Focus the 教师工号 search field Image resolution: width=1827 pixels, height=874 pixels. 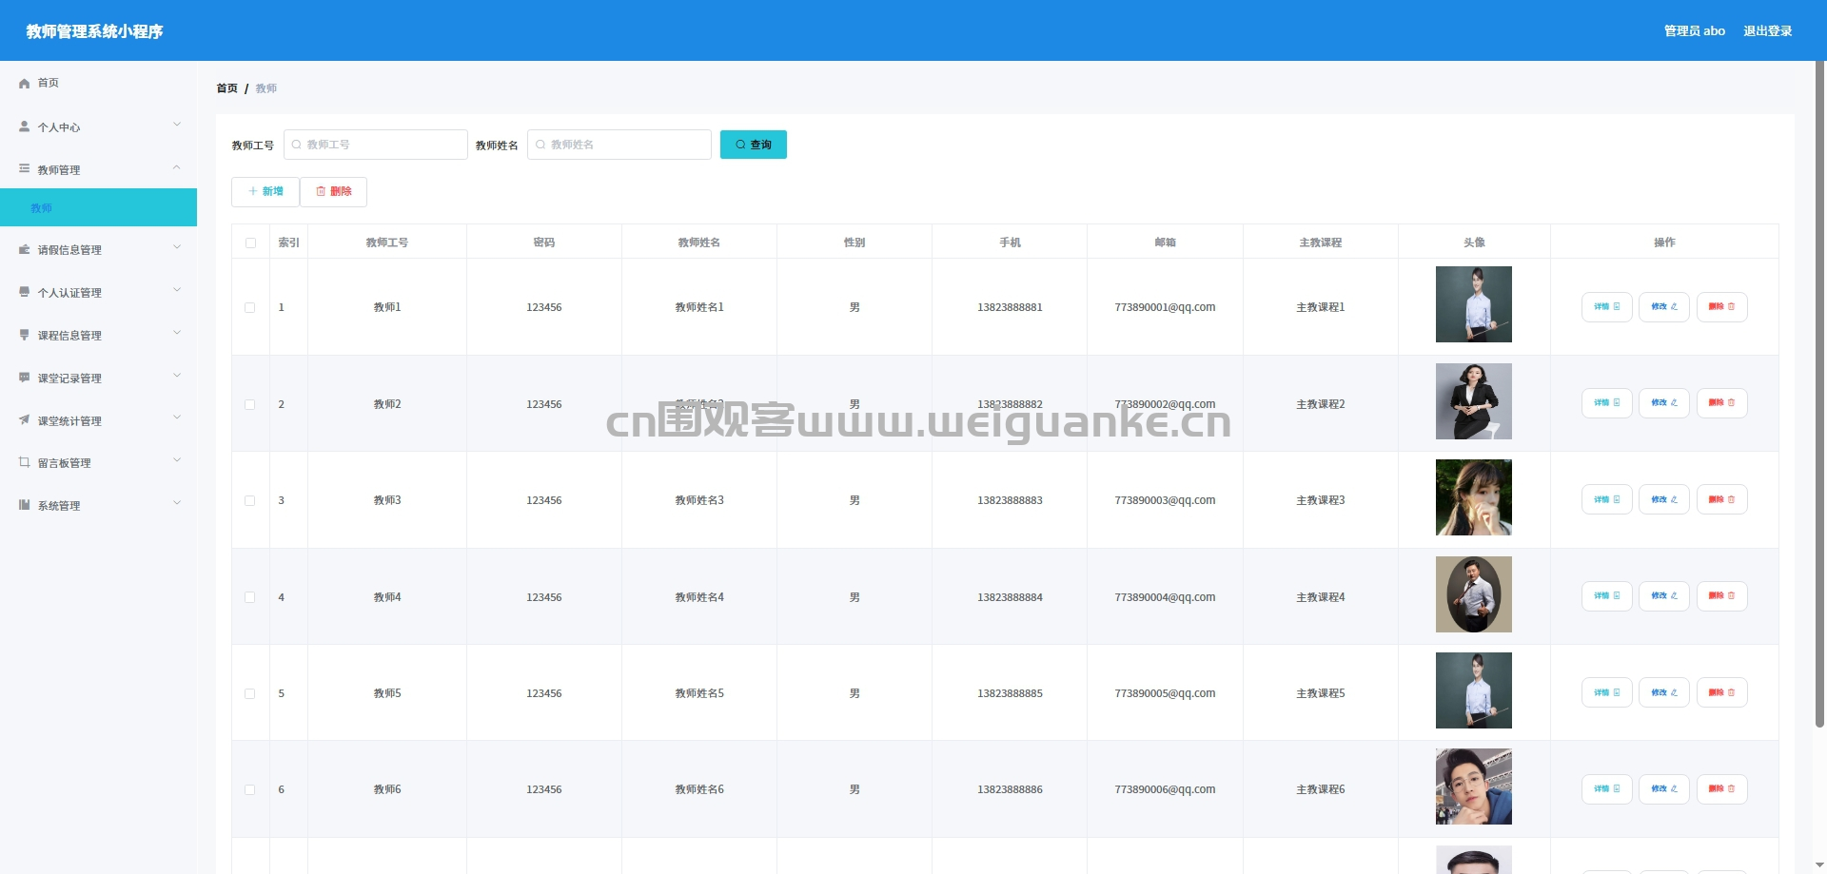[x=375, y=145]
